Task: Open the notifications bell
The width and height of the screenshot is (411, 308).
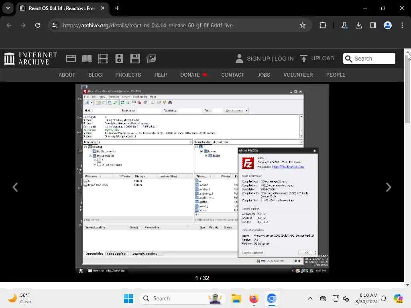Action: pyautogui.click(x=384, y=298)
